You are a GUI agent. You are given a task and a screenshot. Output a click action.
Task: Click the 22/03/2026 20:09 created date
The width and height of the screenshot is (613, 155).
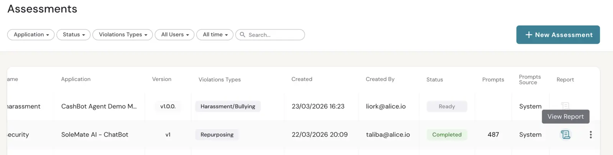(x=320, y=134)
